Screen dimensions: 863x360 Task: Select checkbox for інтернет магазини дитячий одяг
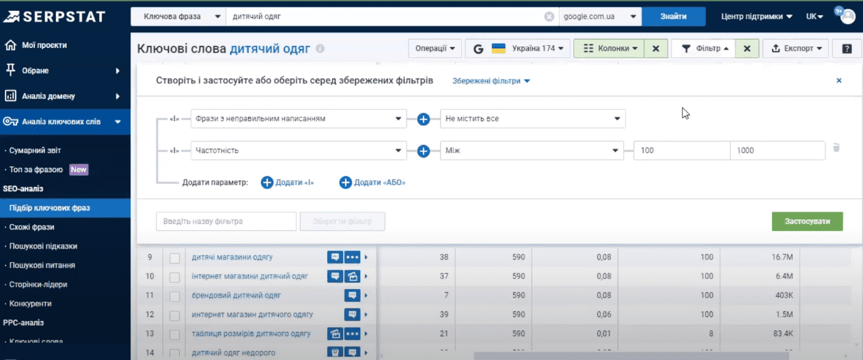[174, 277]
